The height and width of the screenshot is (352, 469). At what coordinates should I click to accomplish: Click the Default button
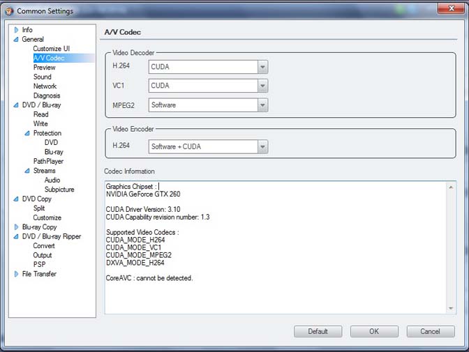pos(318,331)
